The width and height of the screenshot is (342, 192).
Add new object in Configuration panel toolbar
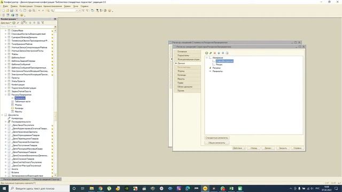14,22
